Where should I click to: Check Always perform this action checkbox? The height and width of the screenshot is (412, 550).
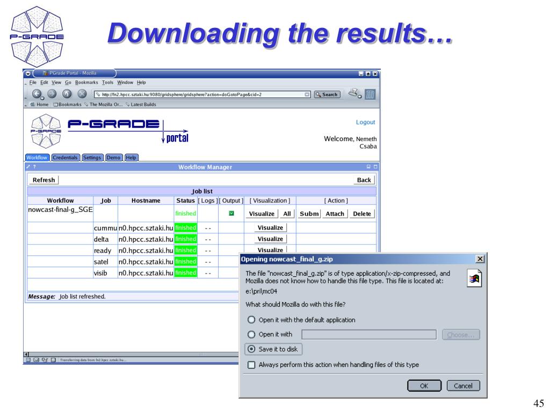(x=251, y=365)
